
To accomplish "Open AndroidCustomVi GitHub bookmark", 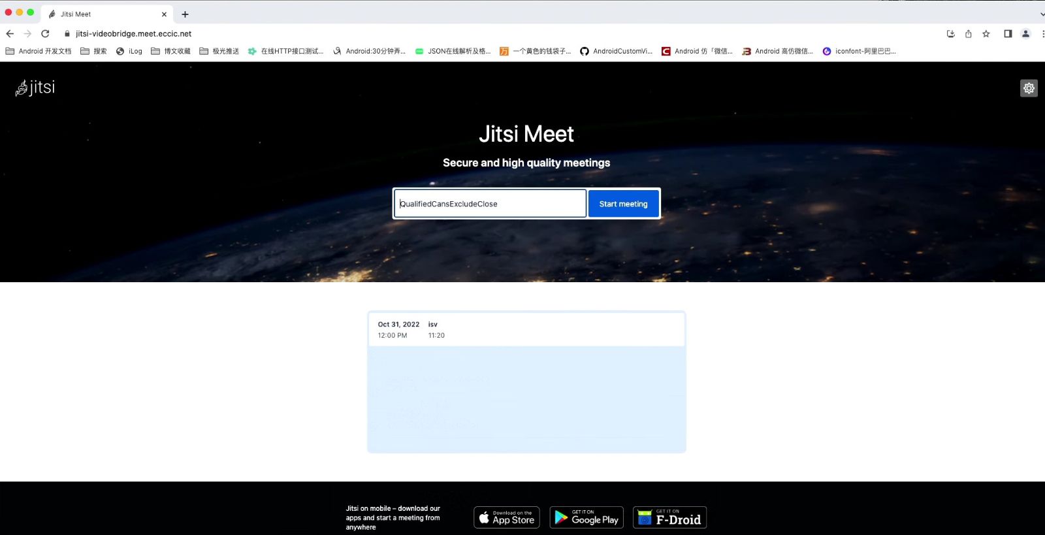I will (x=616, y=51).
